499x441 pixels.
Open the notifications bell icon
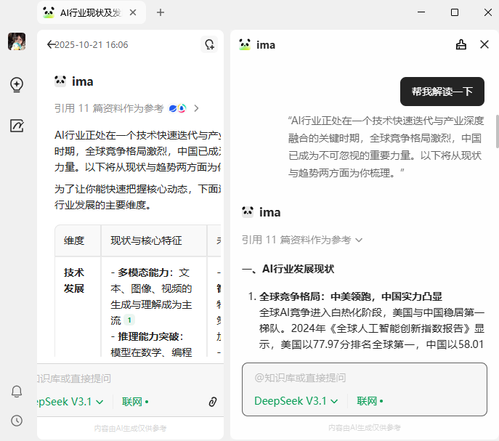tap(17, 392)
